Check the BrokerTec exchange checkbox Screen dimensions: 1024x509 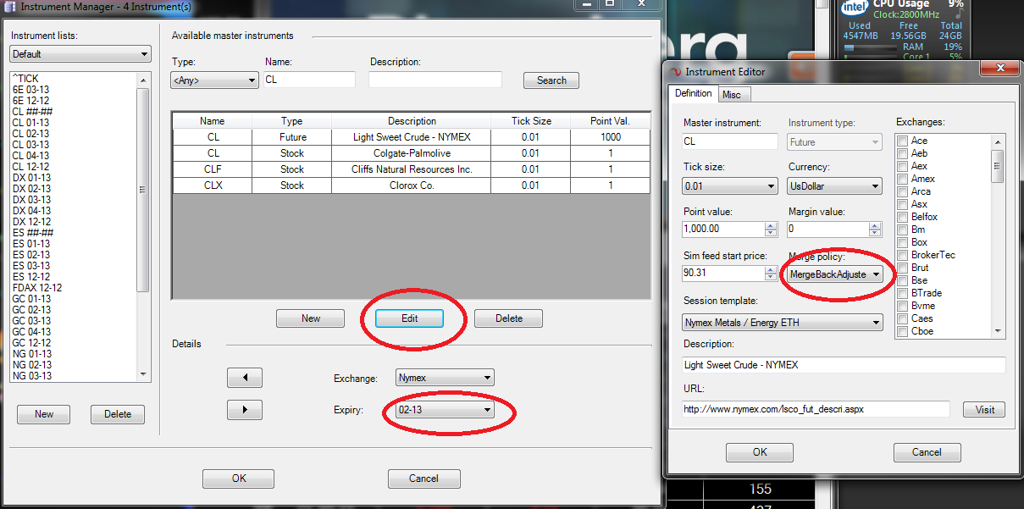[903, 255]
